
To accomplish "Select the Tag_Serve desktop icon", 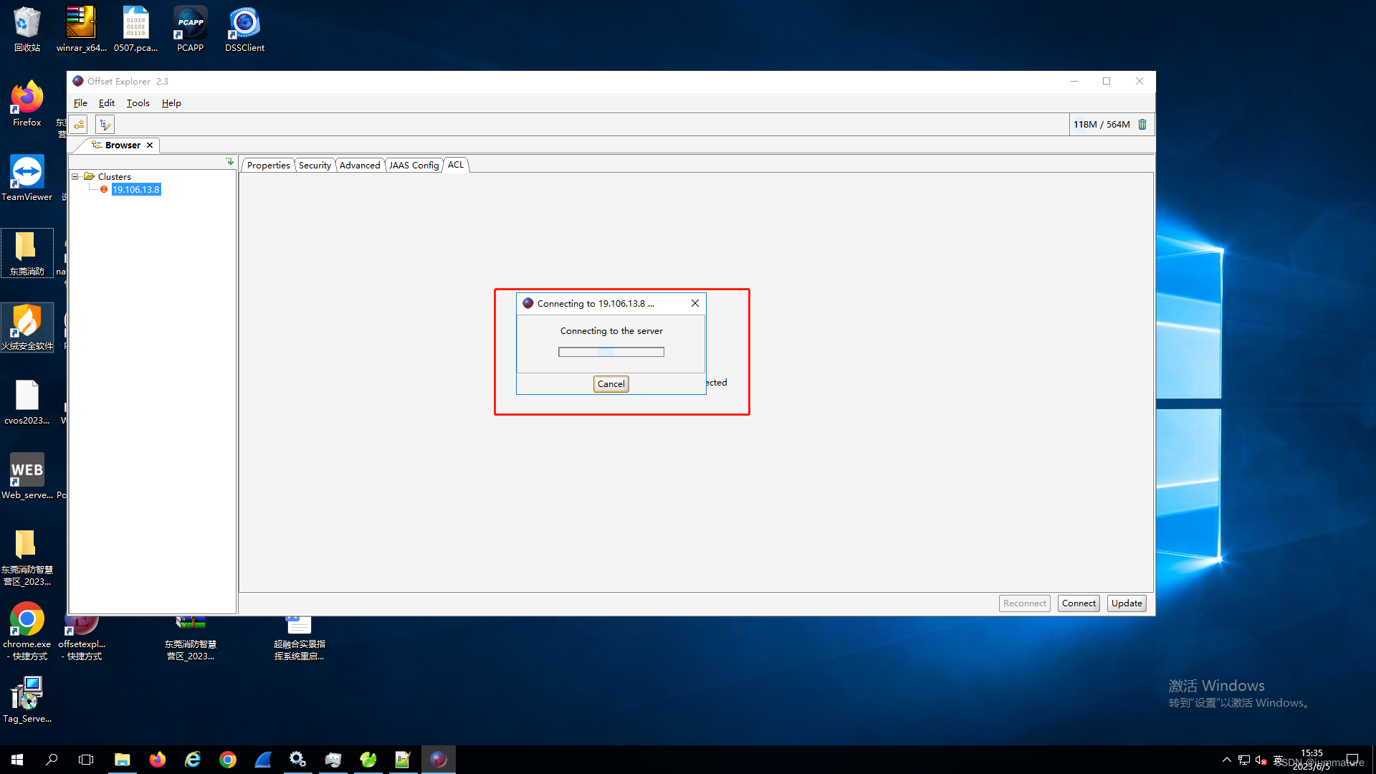I will click(x=27, y=700).
